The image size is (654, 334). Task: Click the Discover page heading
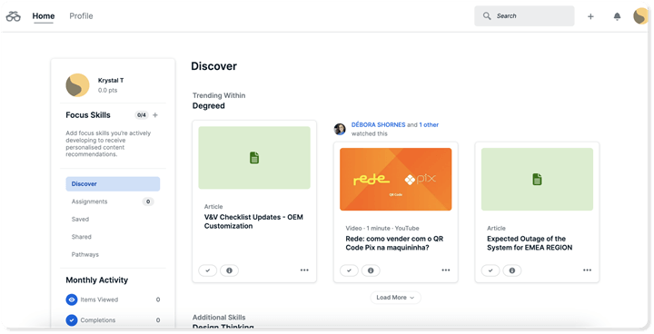[x=214, y=66]
